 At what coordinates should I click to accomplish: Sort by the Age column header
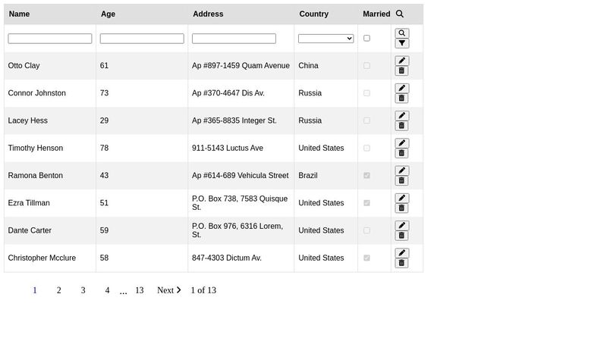[x=108, y=14]
